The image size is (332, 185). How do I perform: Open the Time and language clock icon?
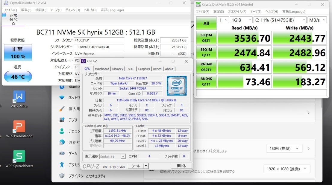pos(62,142)
